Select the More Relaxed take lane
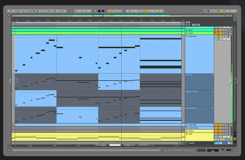 coord(199,115)
